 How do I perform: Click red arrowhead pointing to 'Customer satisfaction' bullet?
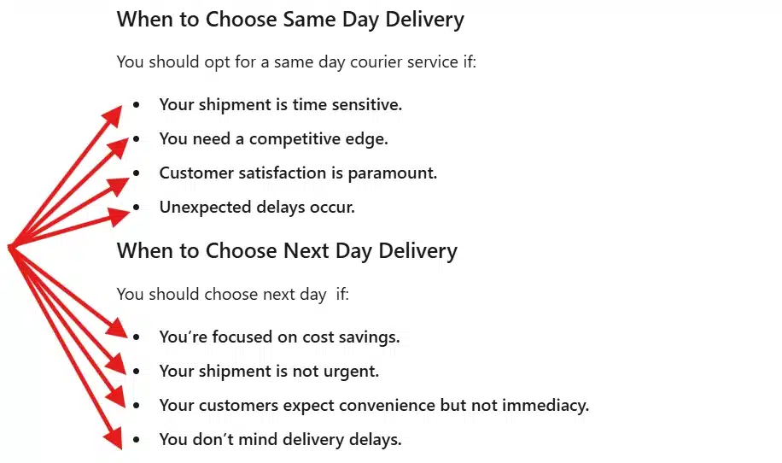point(120,185)
